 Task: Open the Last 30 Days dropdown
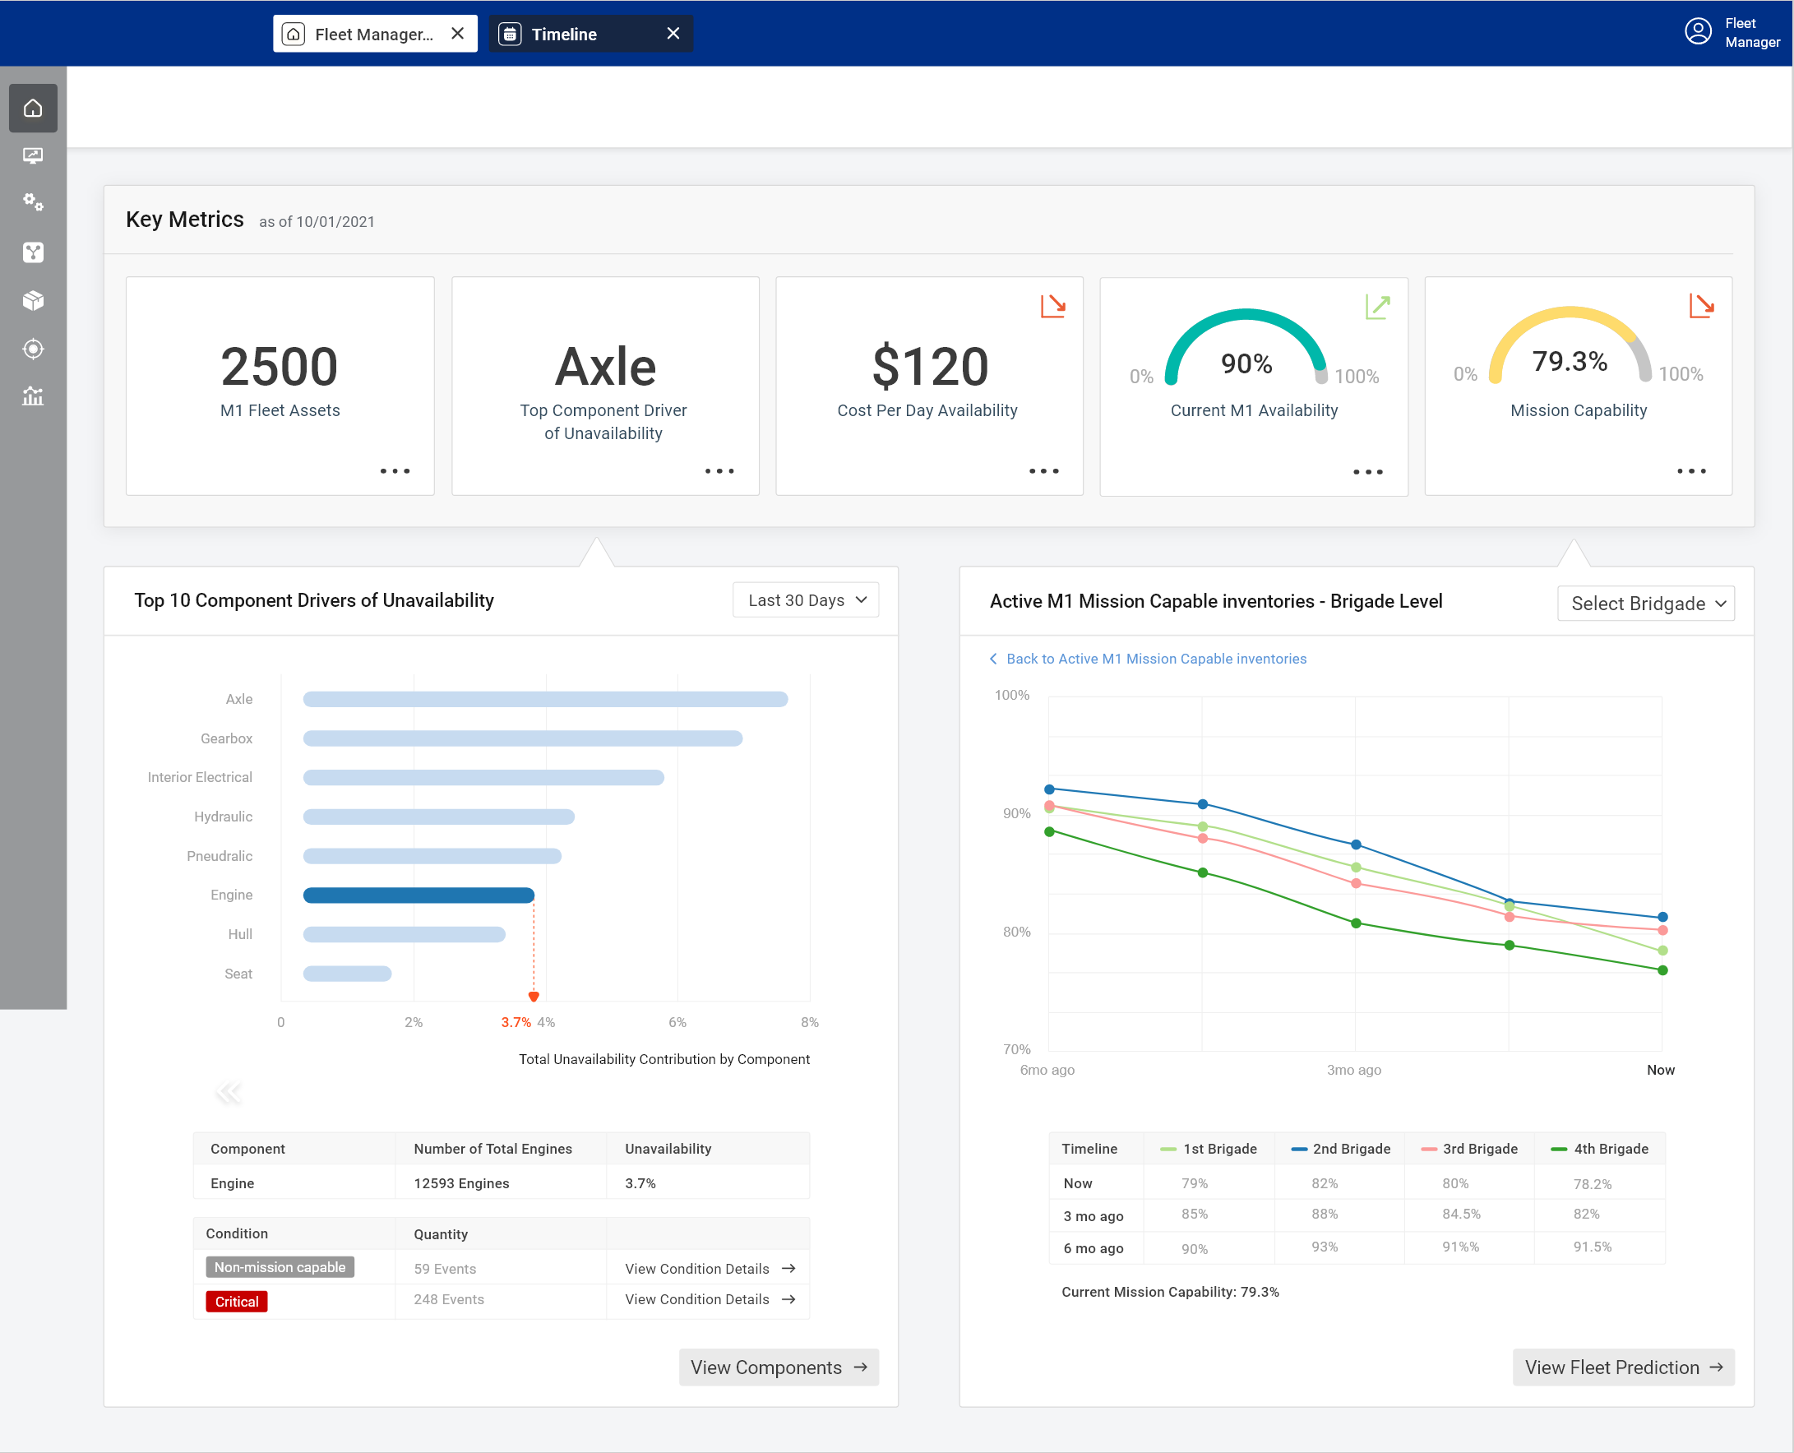(x=805, y=599)
